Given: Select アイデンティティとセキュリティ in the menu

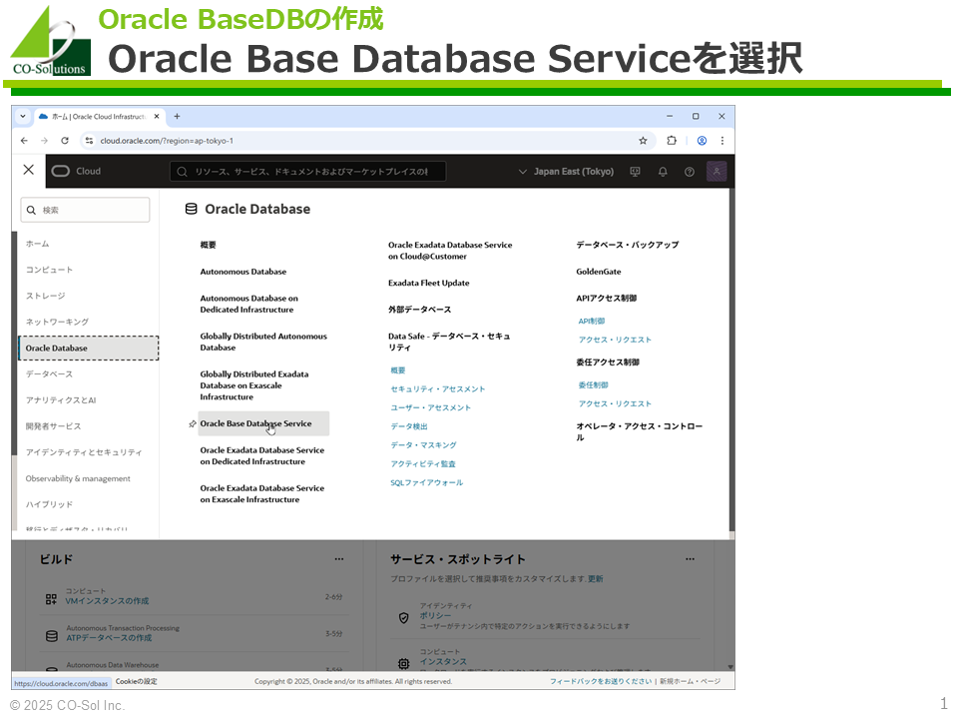Looking at the screenshot, I should click(84, 452).
